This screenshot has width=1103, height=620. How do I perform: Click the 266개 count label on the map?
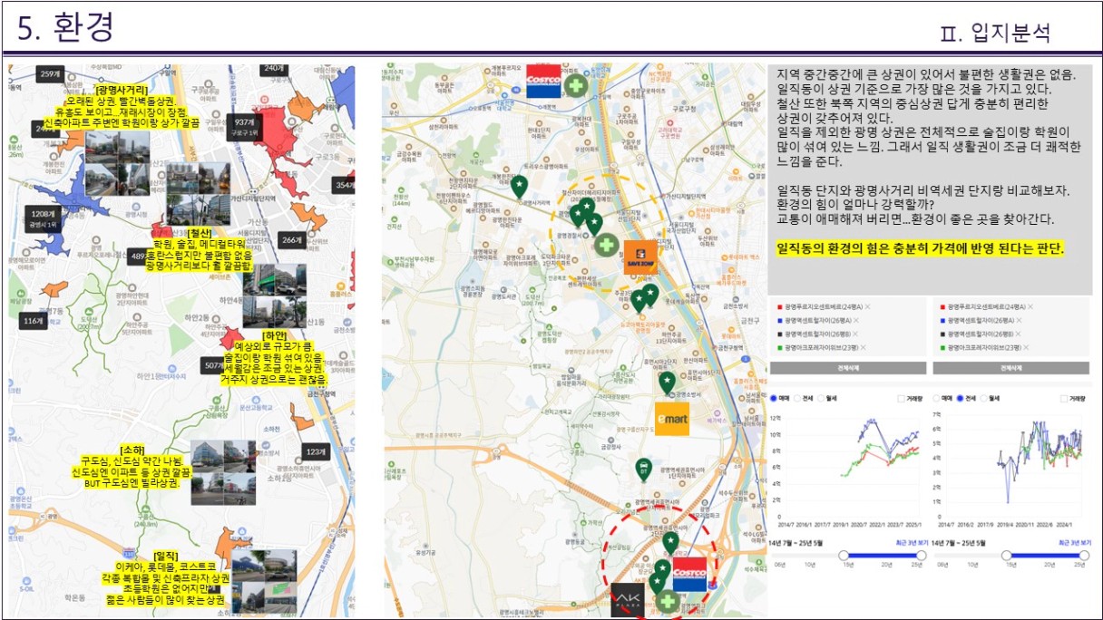click(291, 240)
